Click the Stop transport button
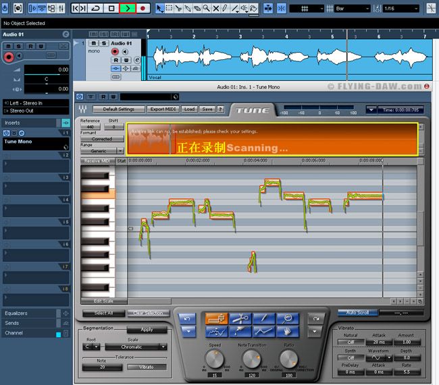The image size is (439, 385). click(x=111, y=8)
